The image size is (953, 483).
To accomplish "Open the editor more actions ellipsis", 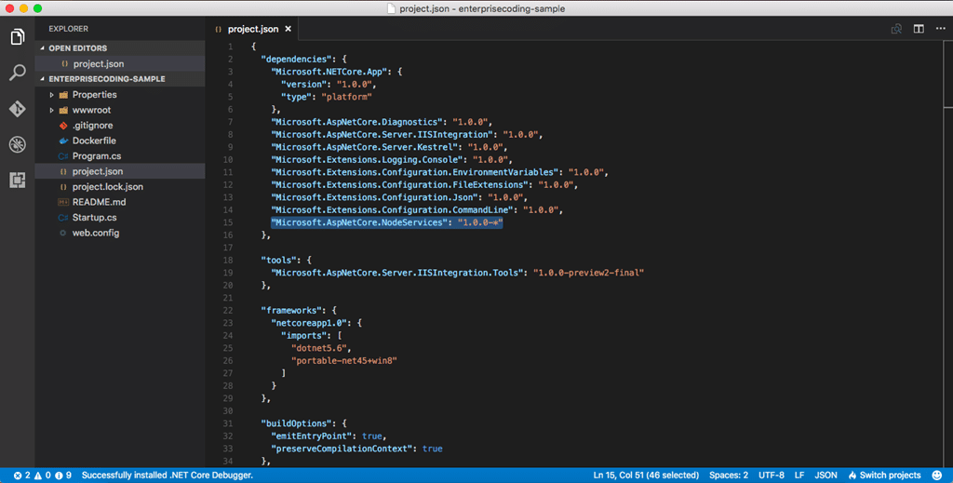I will 940,29.
